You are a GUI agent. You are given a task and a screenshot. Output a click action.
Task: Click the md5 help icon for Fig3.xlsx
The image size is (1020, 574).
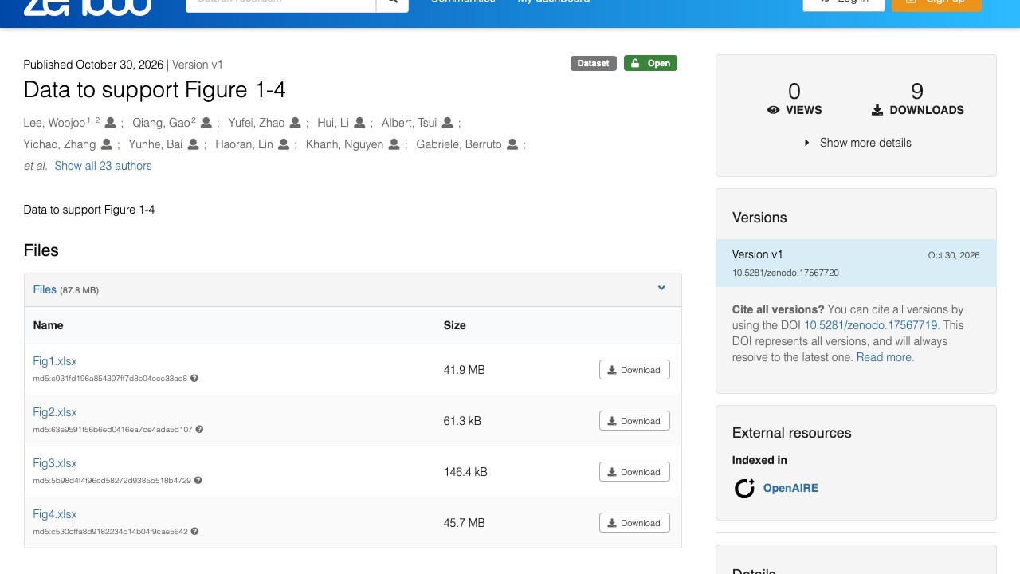(x=198, y=481)
